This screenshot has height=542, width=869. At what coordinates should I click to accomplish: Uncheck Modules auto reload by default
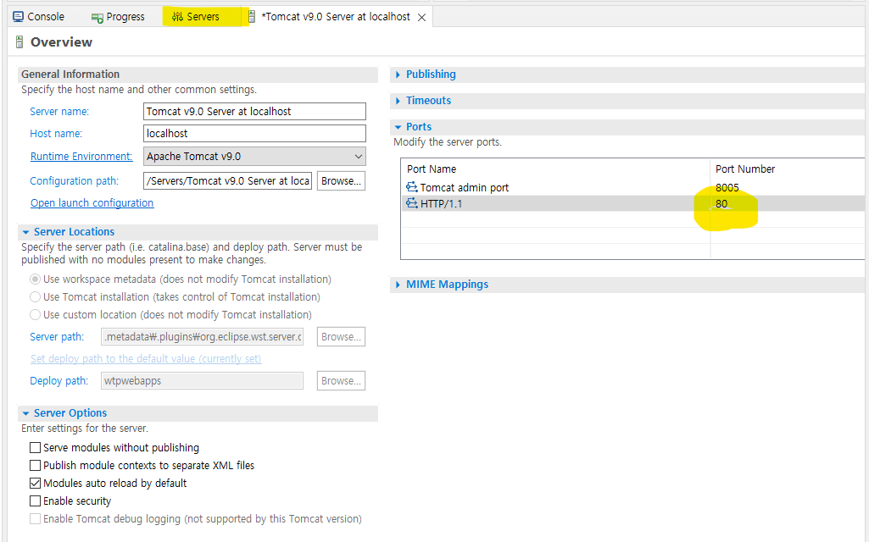(35, 483)
